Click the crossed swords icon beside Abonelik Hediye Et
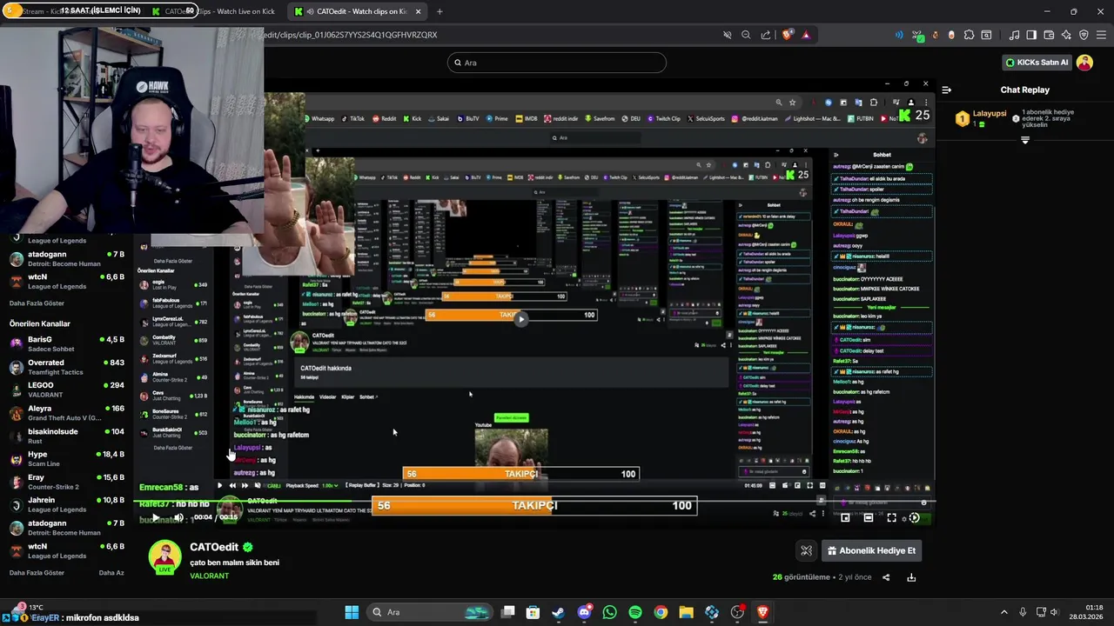The image size is (1114, 626). [806, 550]
